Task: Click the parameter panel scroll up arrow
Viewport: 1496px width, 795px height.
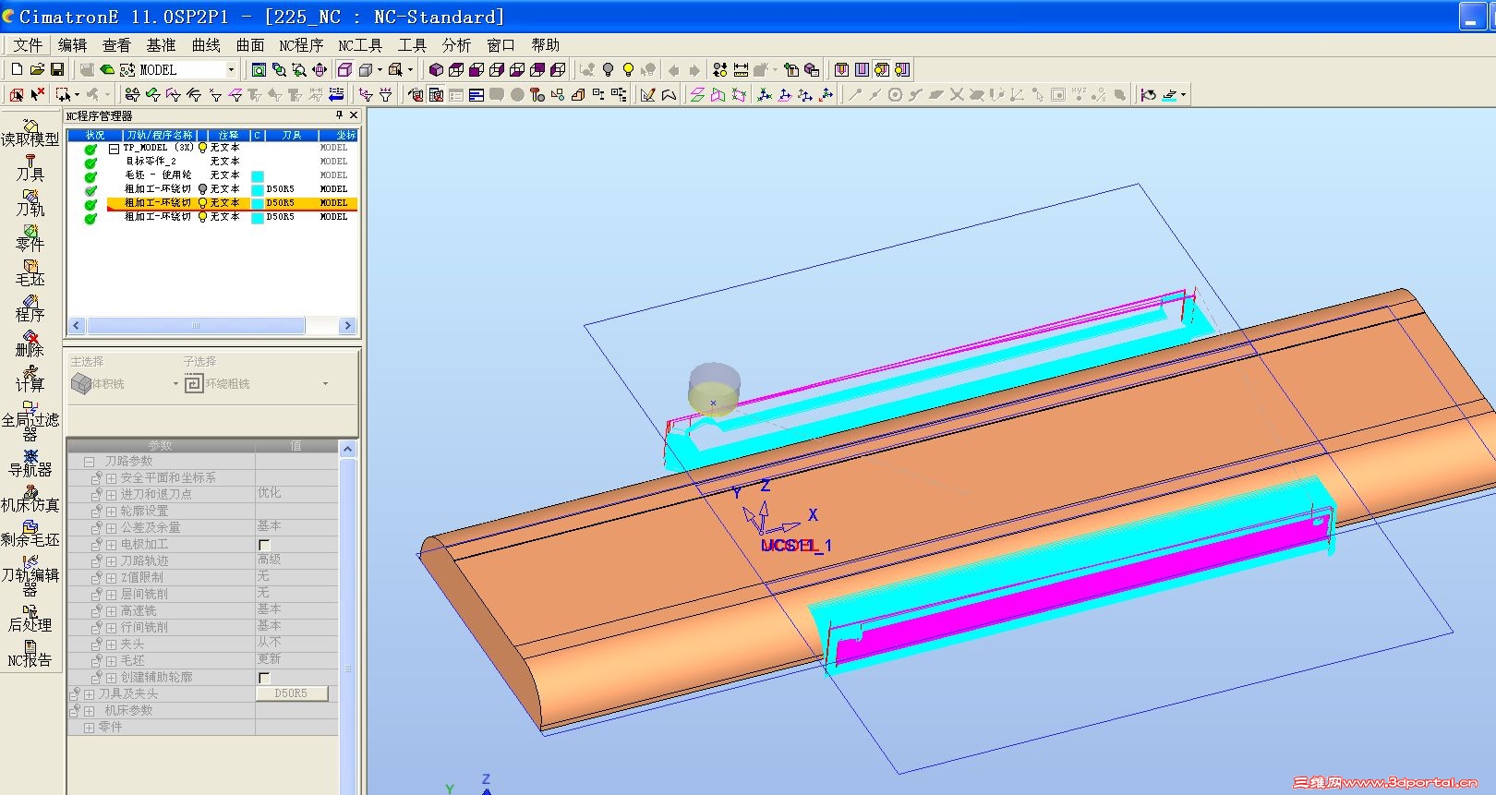Action: 348,449
